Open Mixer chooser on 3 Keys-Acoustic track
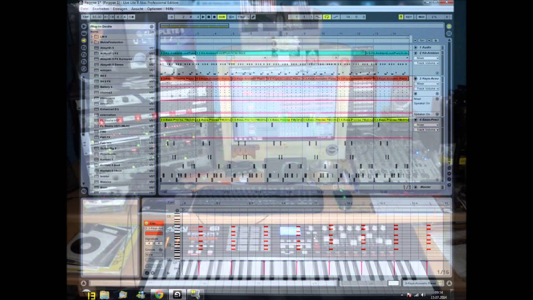This screenshot has width=533, height=300. click(x=427, y=84)
